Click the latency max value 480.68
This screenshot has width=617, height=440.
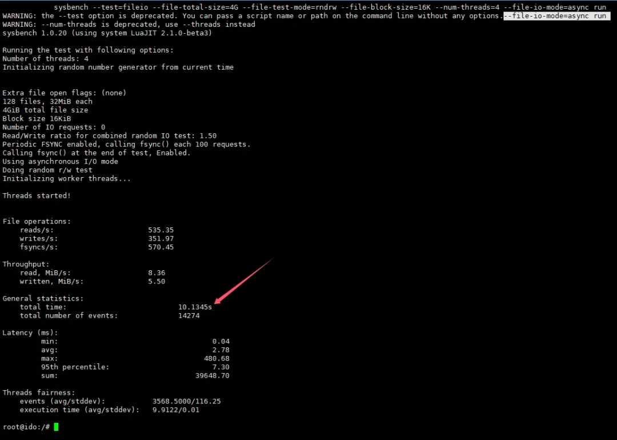[217, 358]
